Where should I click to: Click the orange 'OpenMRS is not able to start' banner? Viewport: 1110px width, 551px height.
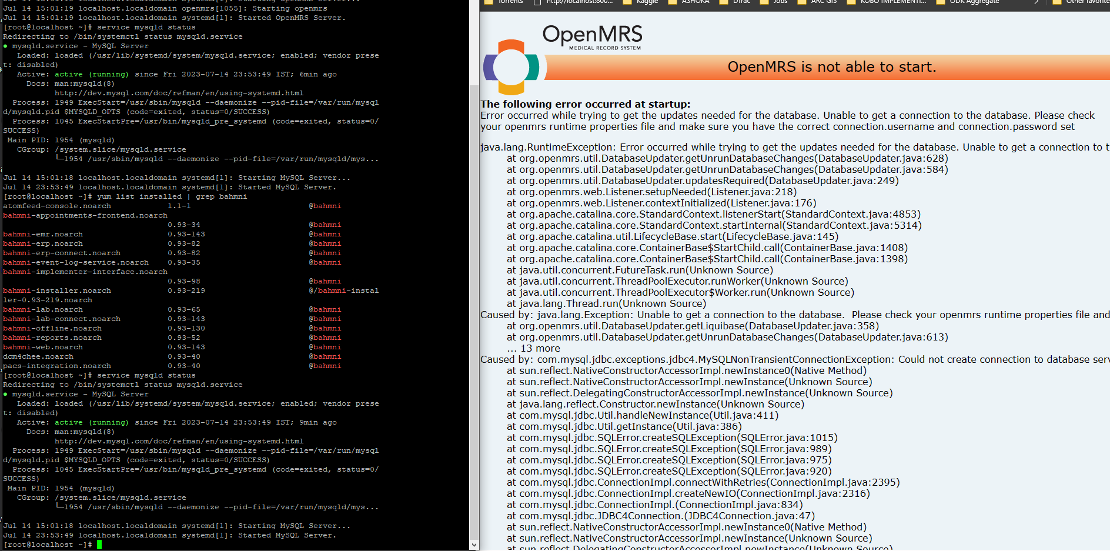point(828,67)
